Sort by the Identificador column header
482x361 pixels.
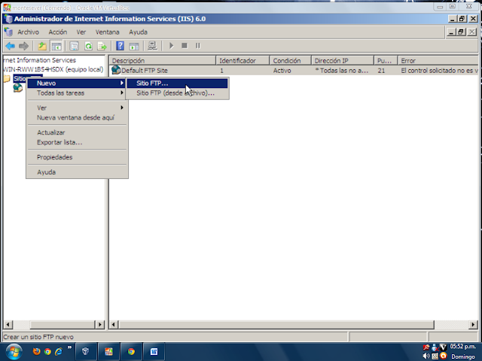(243, 60)
